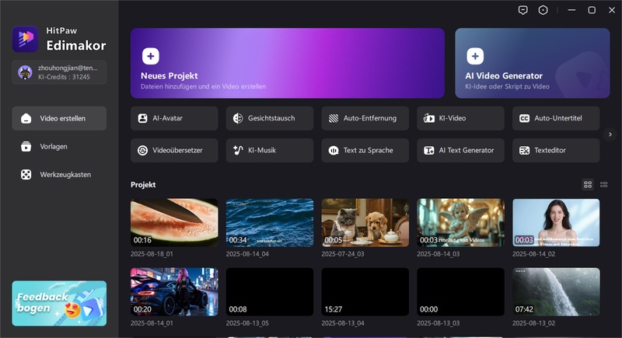Switch projects to list view

604,185
